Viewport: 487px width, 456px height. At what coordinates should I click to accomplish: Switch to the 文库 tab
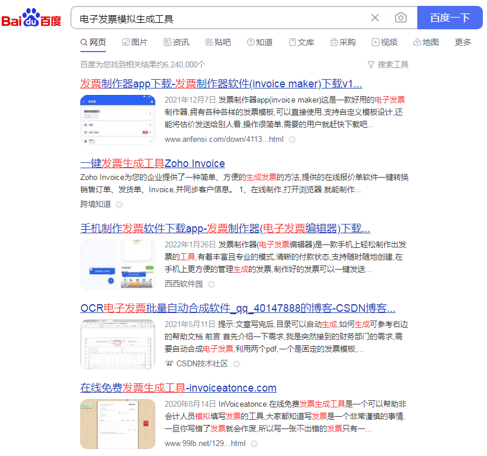click(301, 42)
